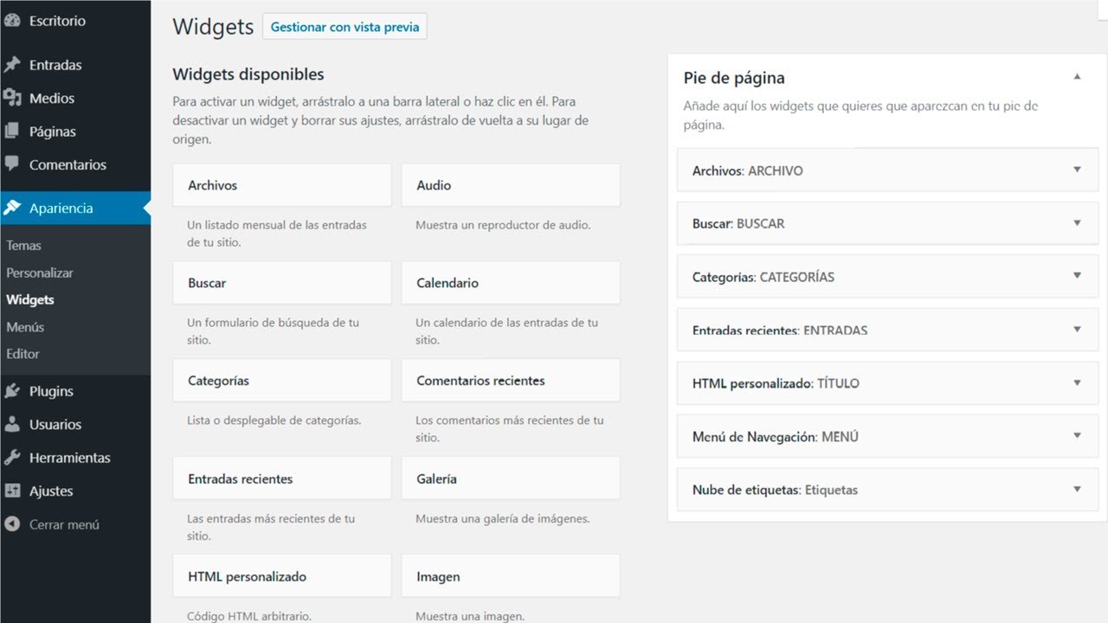Open the Medios menu item

click(x=52, y=98)
